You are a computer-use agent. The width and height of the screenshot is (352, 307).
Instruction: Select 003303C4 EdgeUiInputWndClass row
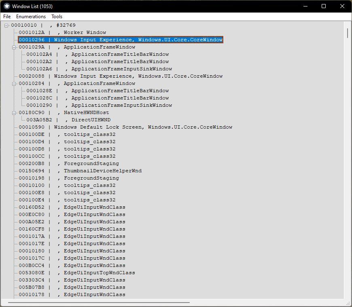pyautogui.click(x=72, y=280)
